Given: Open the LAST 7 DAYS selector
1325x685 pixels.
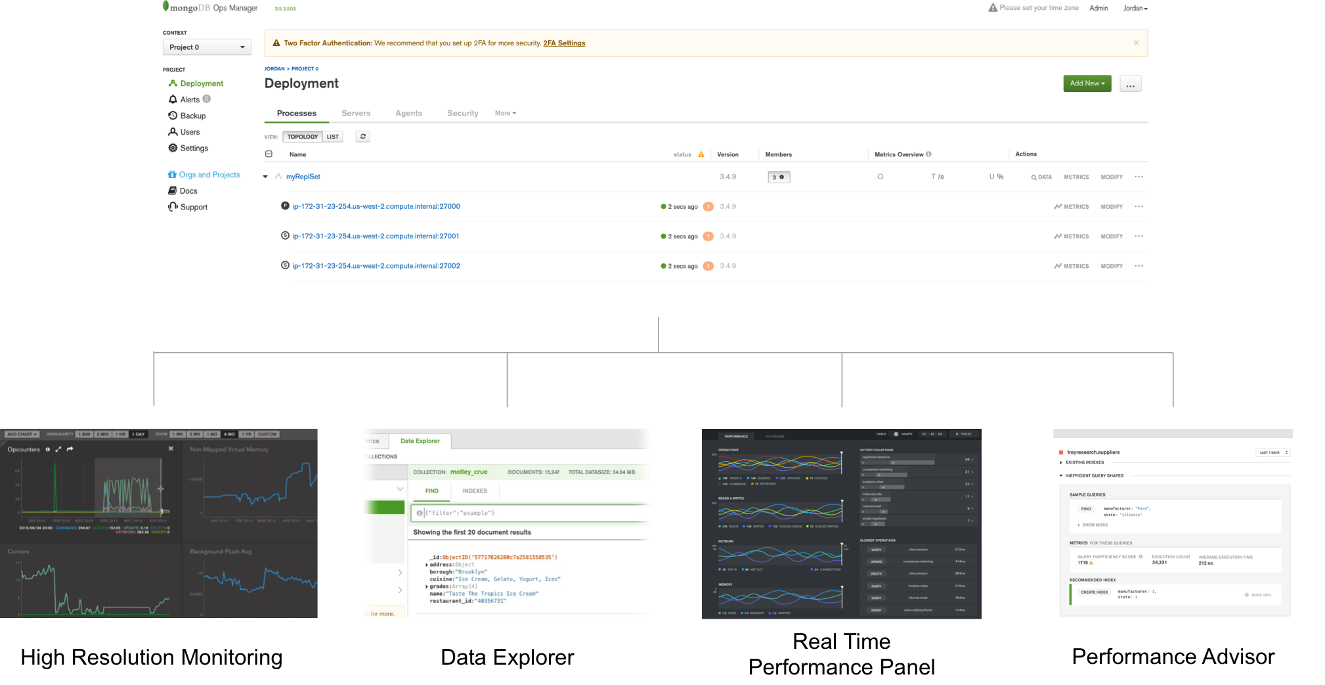Looking at the screenshot, I should coord(1273,453).
